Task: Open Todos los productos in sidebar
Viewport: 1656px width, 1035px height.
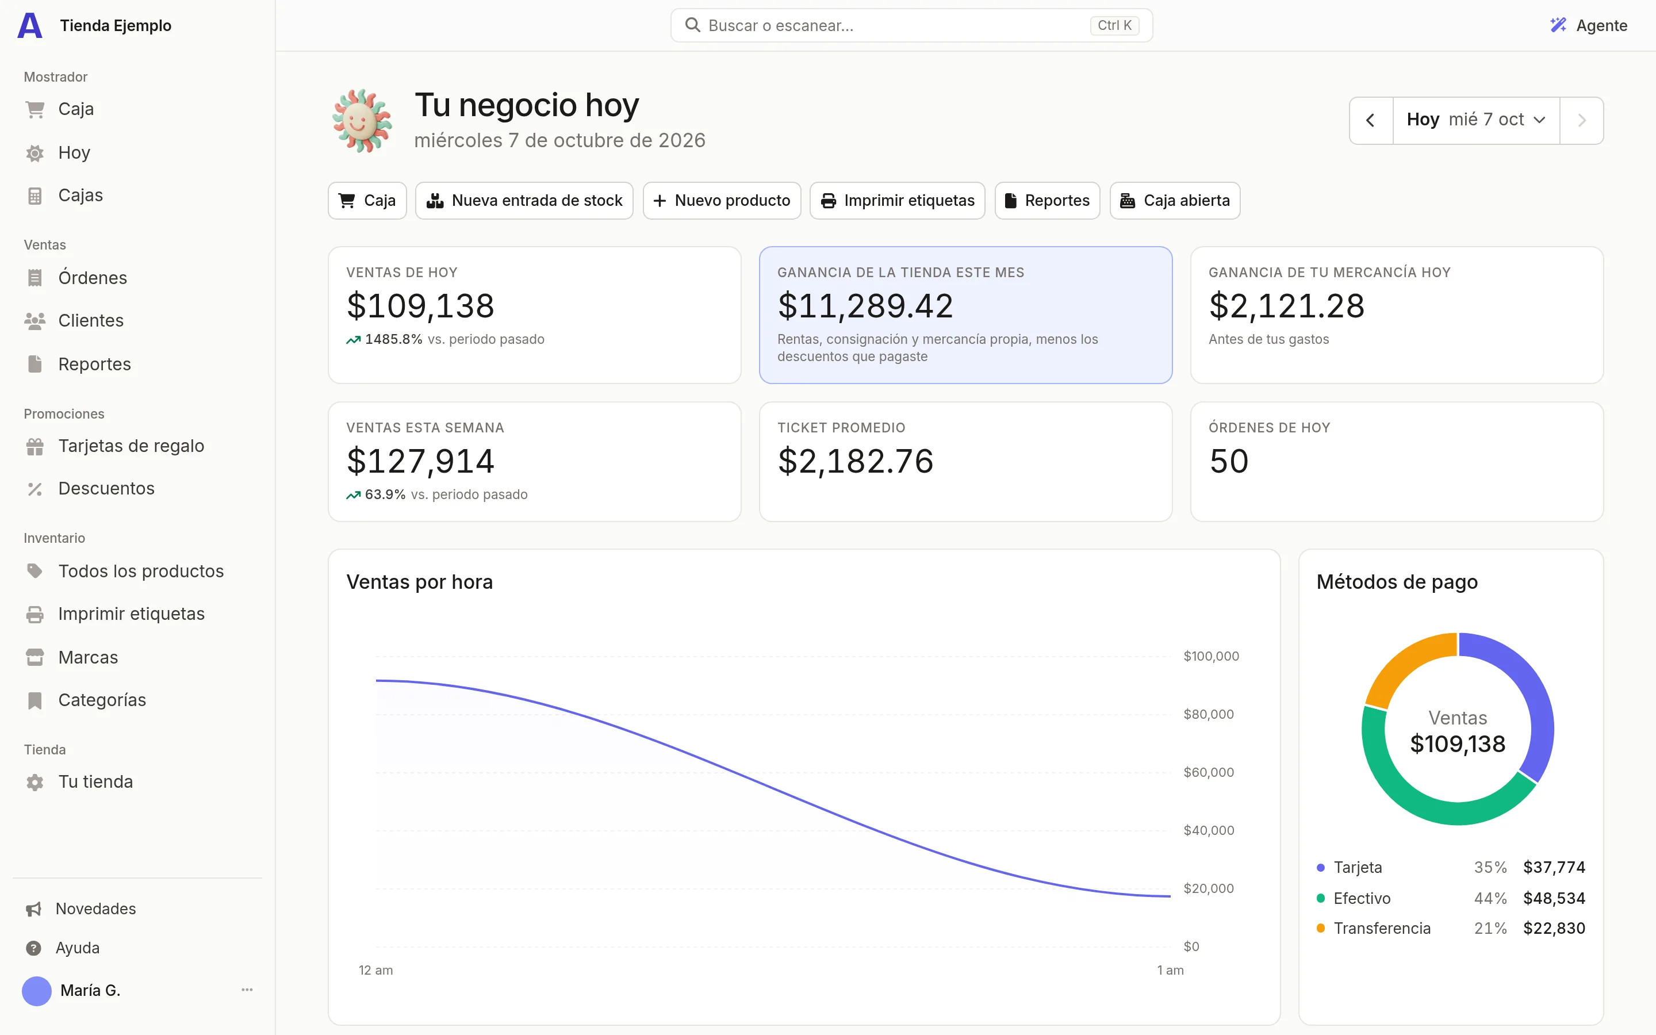Action: (x=141, y=571)
